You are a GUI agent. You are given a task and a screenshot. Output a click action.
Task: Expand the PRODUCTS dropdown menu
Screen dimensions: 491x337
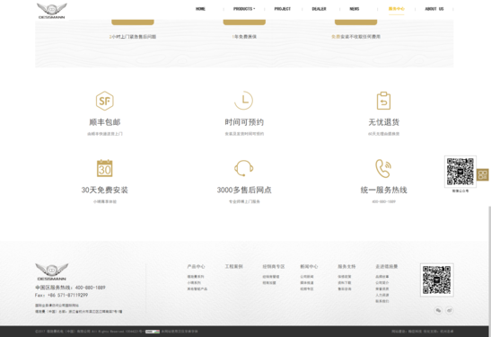coord(244,9)
